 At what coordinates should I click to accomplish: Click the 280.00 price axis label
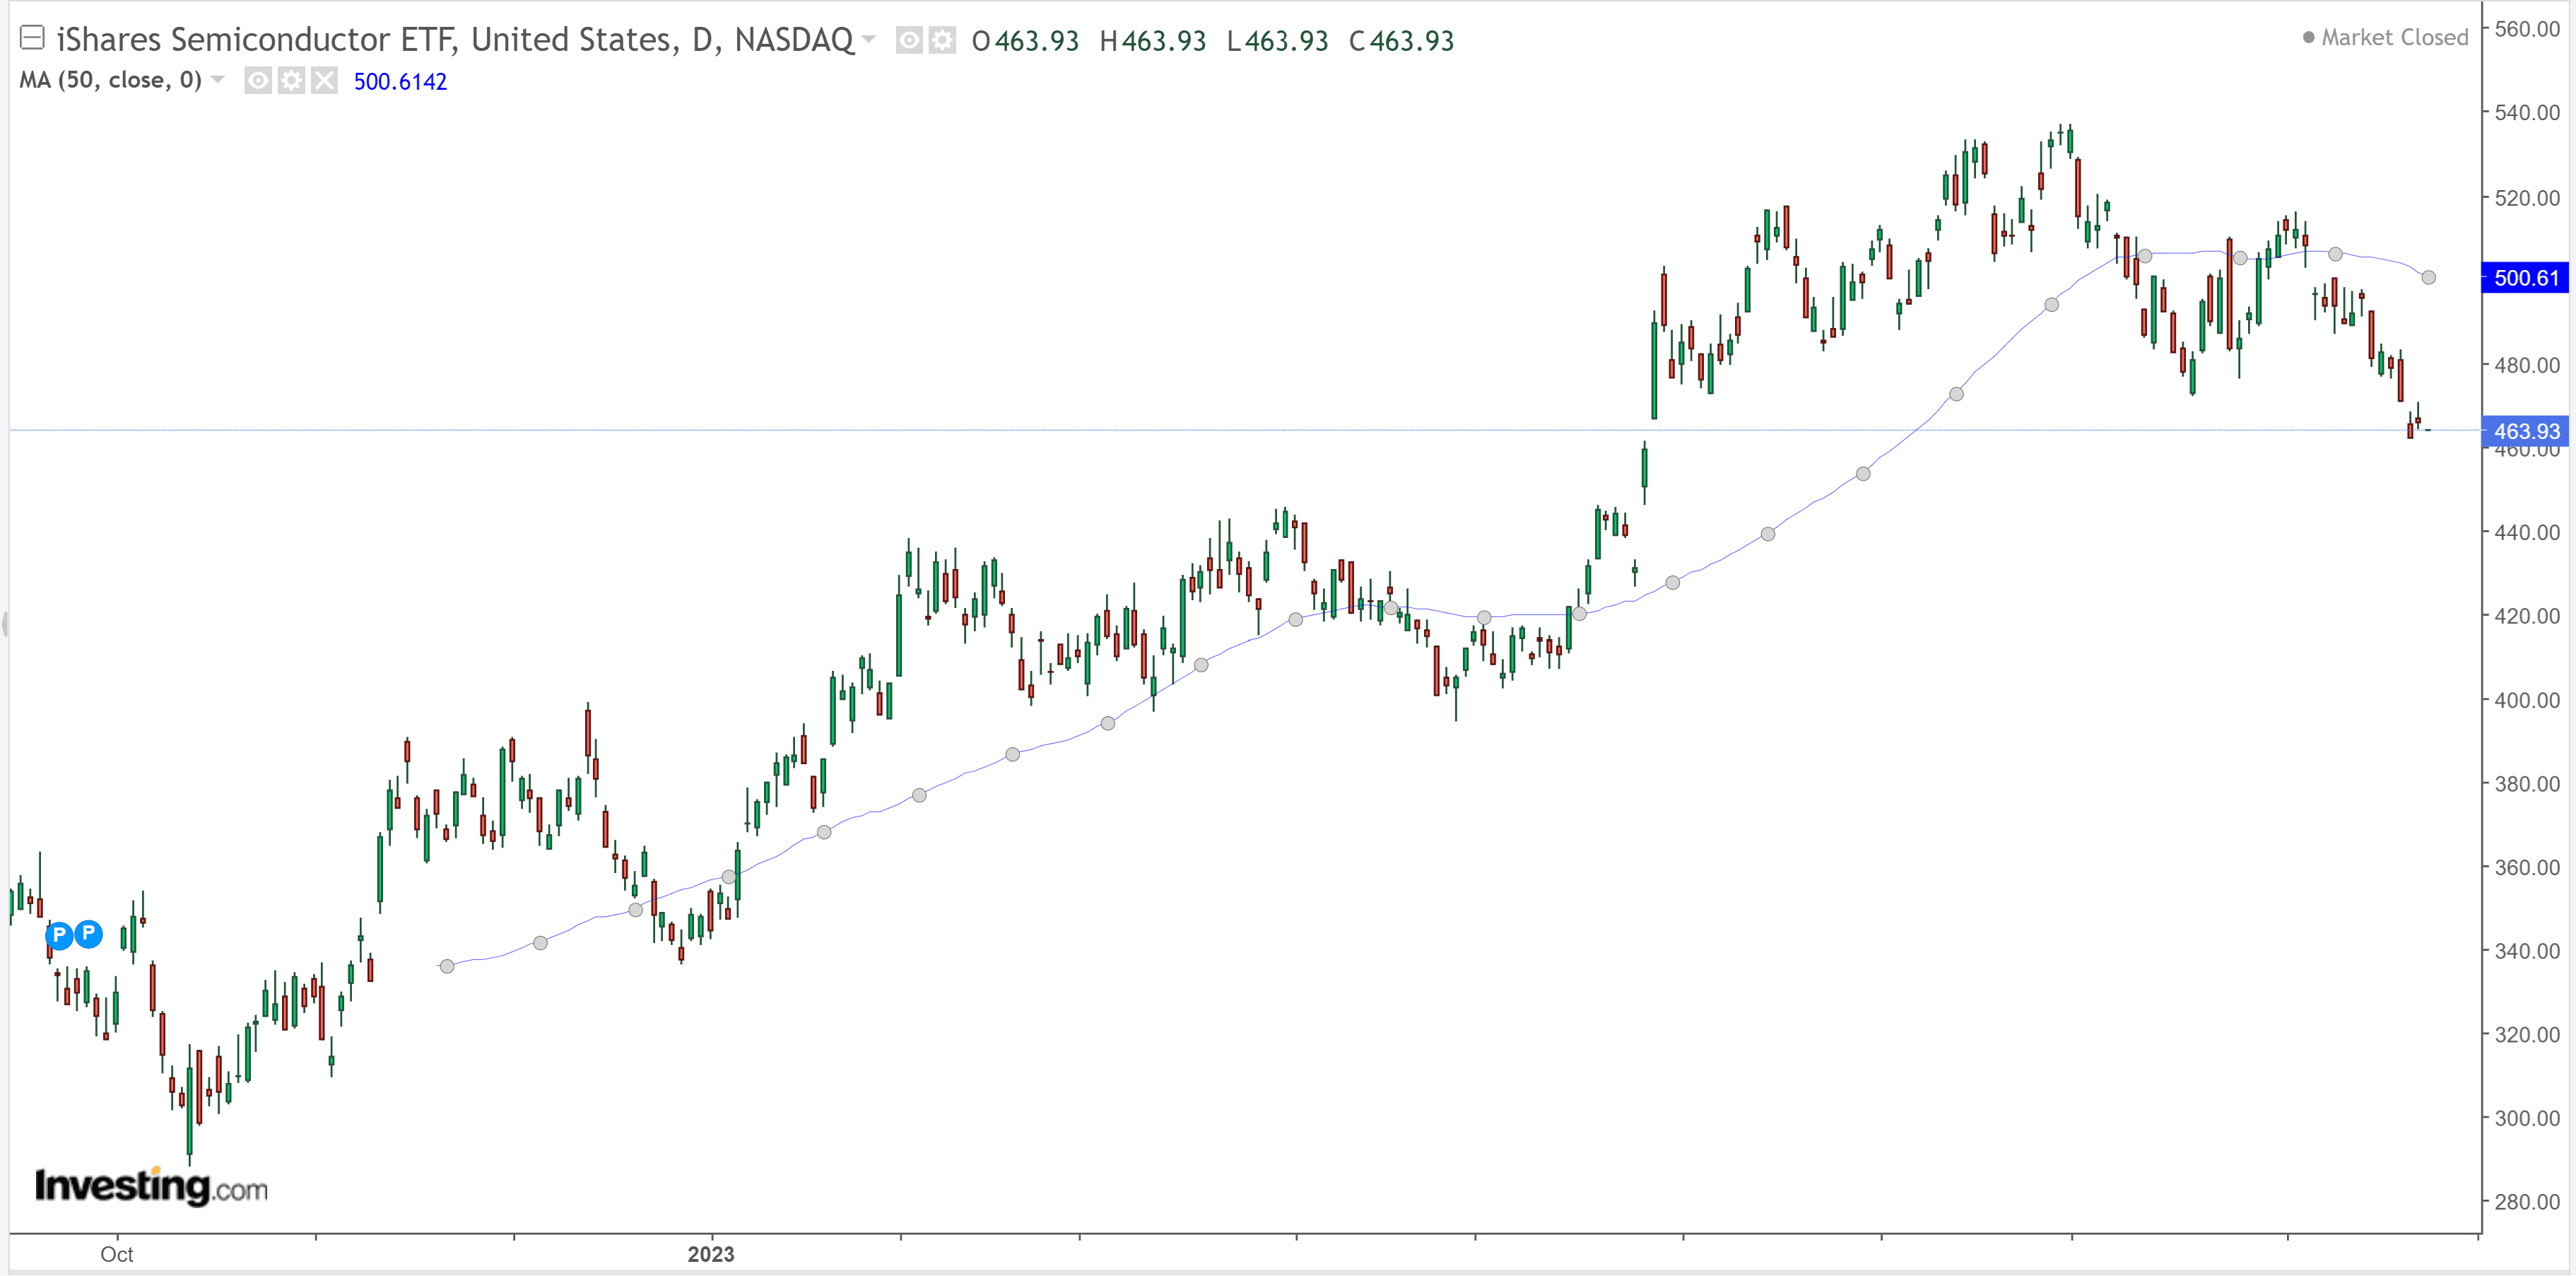click(2527, 1201)
